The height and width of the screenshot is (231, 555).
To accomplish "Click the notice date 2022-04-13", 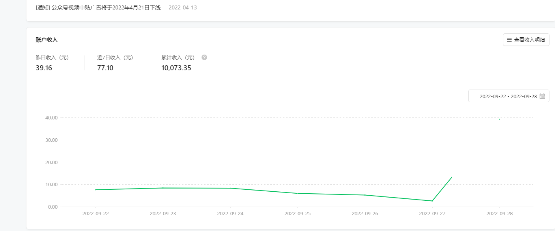I will coord(183,7).
